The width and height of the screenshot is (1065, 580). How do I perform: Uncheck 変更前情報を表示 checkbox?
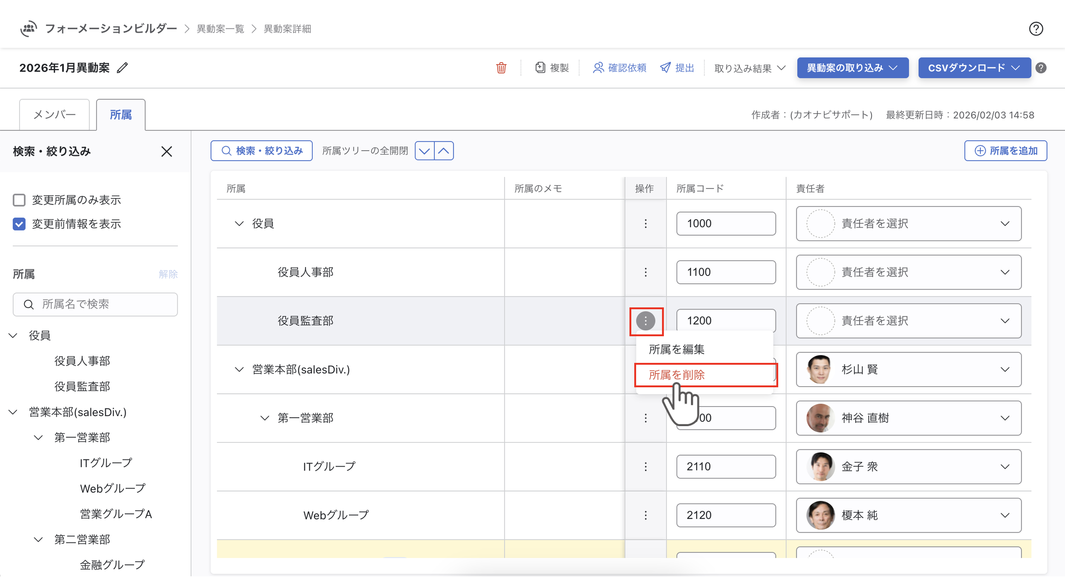pos(19,224)
